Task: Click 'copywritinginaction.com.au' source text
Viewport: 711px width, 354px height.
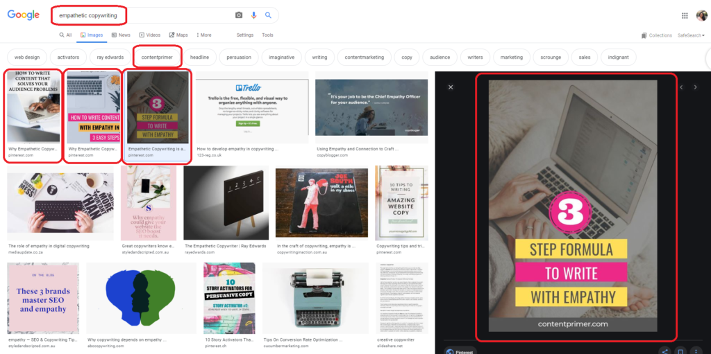Action: pyautogui.click(x=303, y=252)
